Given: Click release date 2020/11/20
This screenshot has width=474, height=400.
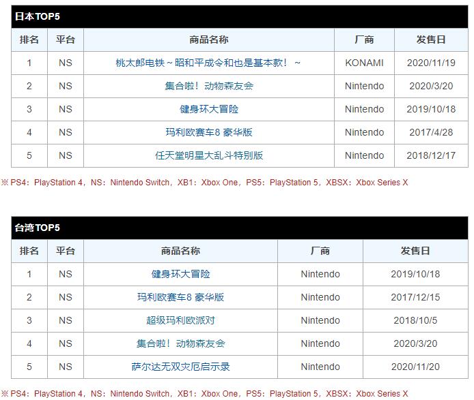Looking at the screenshot, I should click(x=415, y=367).
